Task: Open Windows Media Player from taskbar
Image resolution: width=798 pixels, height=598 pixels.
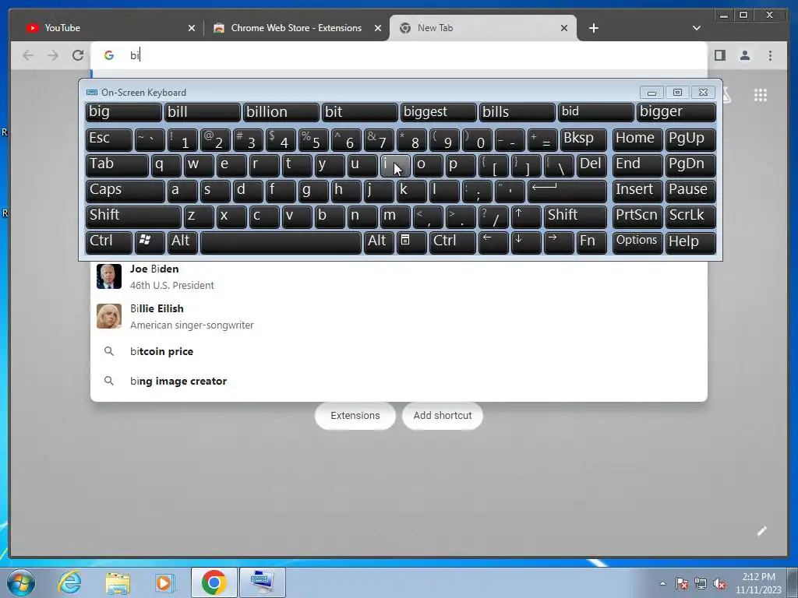Action: pos(165,582)
